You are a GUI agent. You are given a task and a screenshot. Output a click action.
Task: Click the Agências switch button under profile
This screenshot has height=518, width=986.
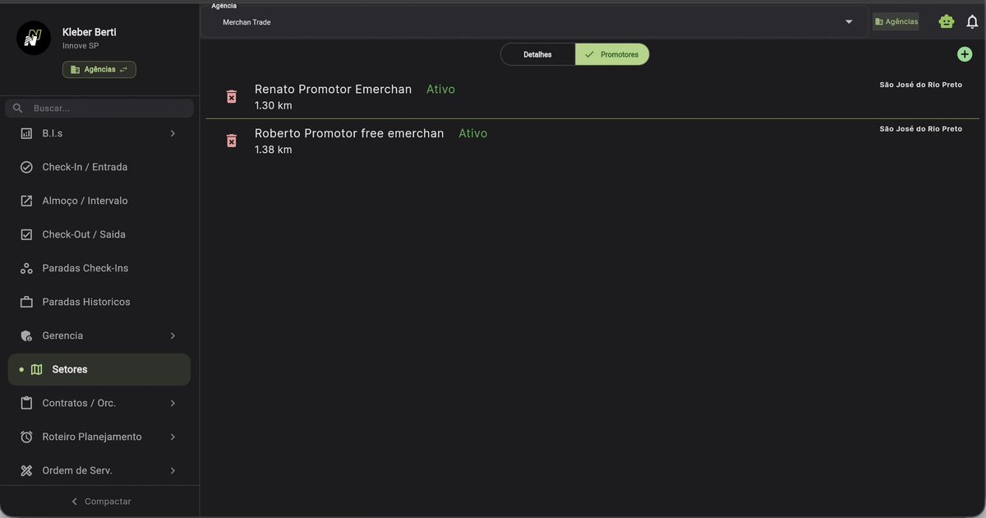(99, 70)
